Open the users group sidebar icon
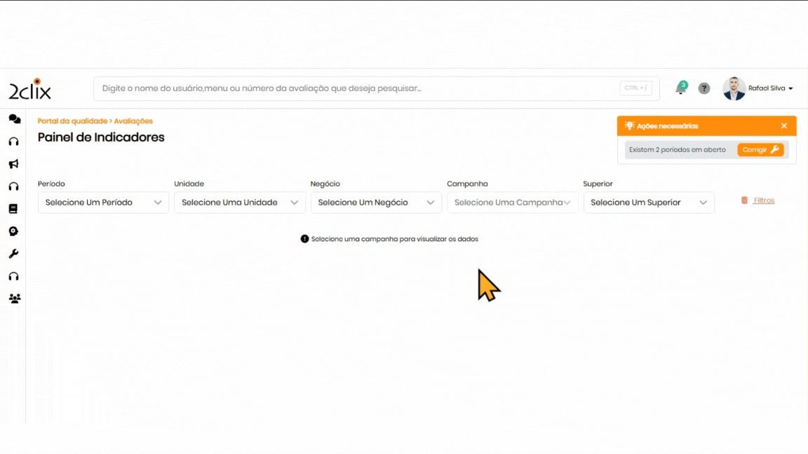Screen dimensions: 808x454 [x=14, y=298]
